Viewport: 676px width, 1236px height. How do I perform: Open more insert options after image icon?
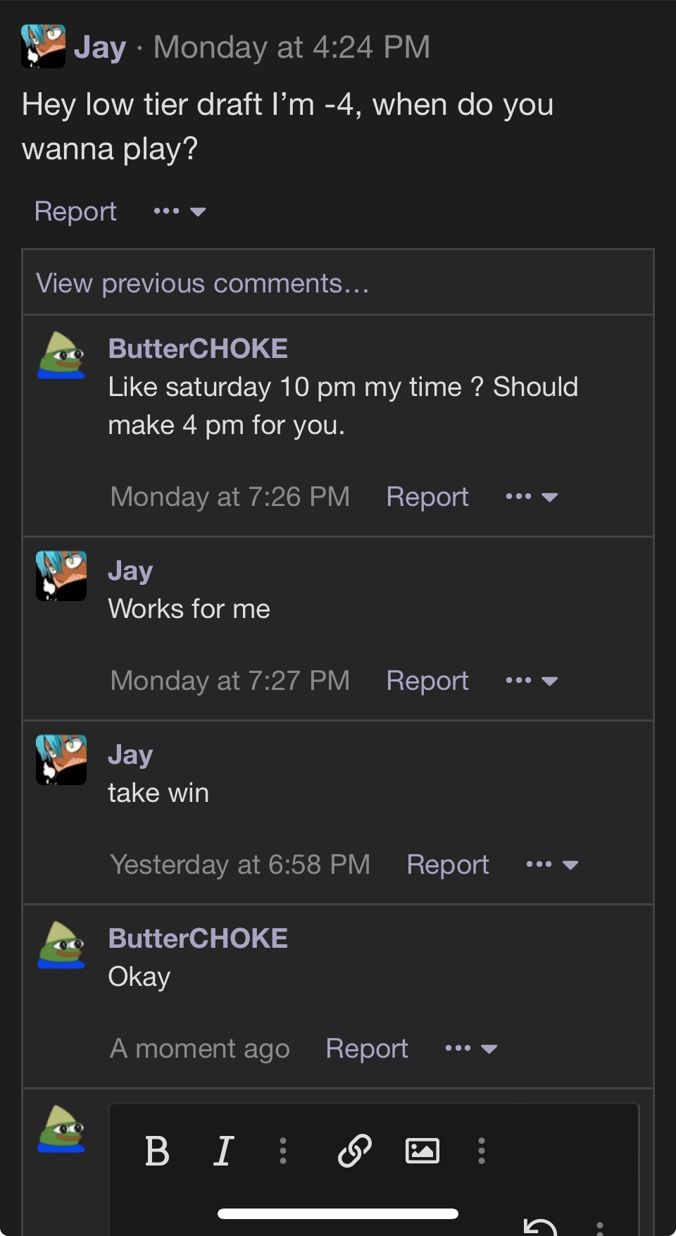tap(482, 1151)
